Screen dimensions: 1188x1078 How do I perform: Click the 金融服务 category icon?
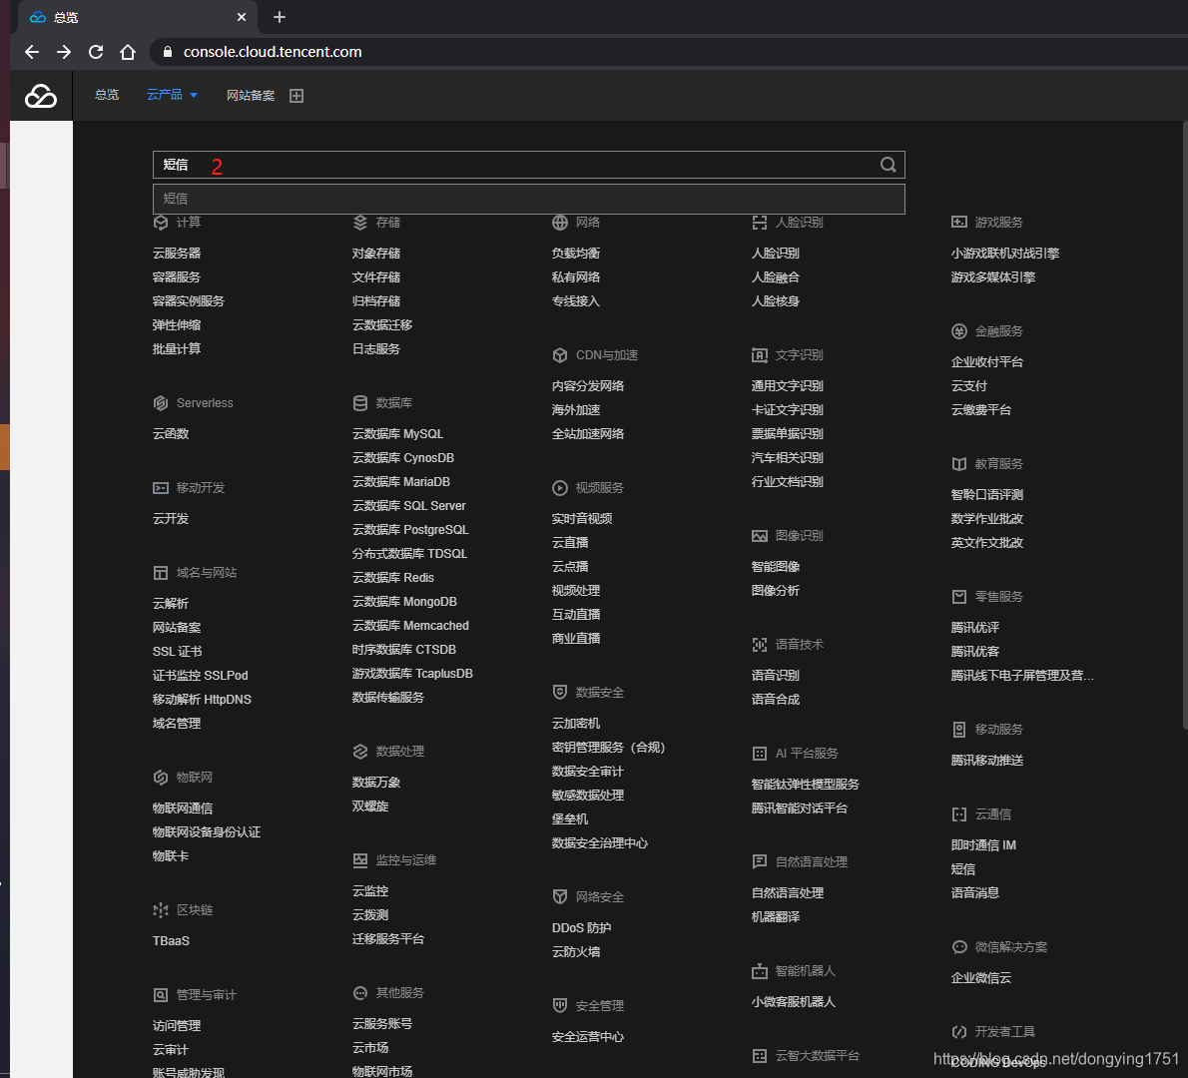(959, 331)
